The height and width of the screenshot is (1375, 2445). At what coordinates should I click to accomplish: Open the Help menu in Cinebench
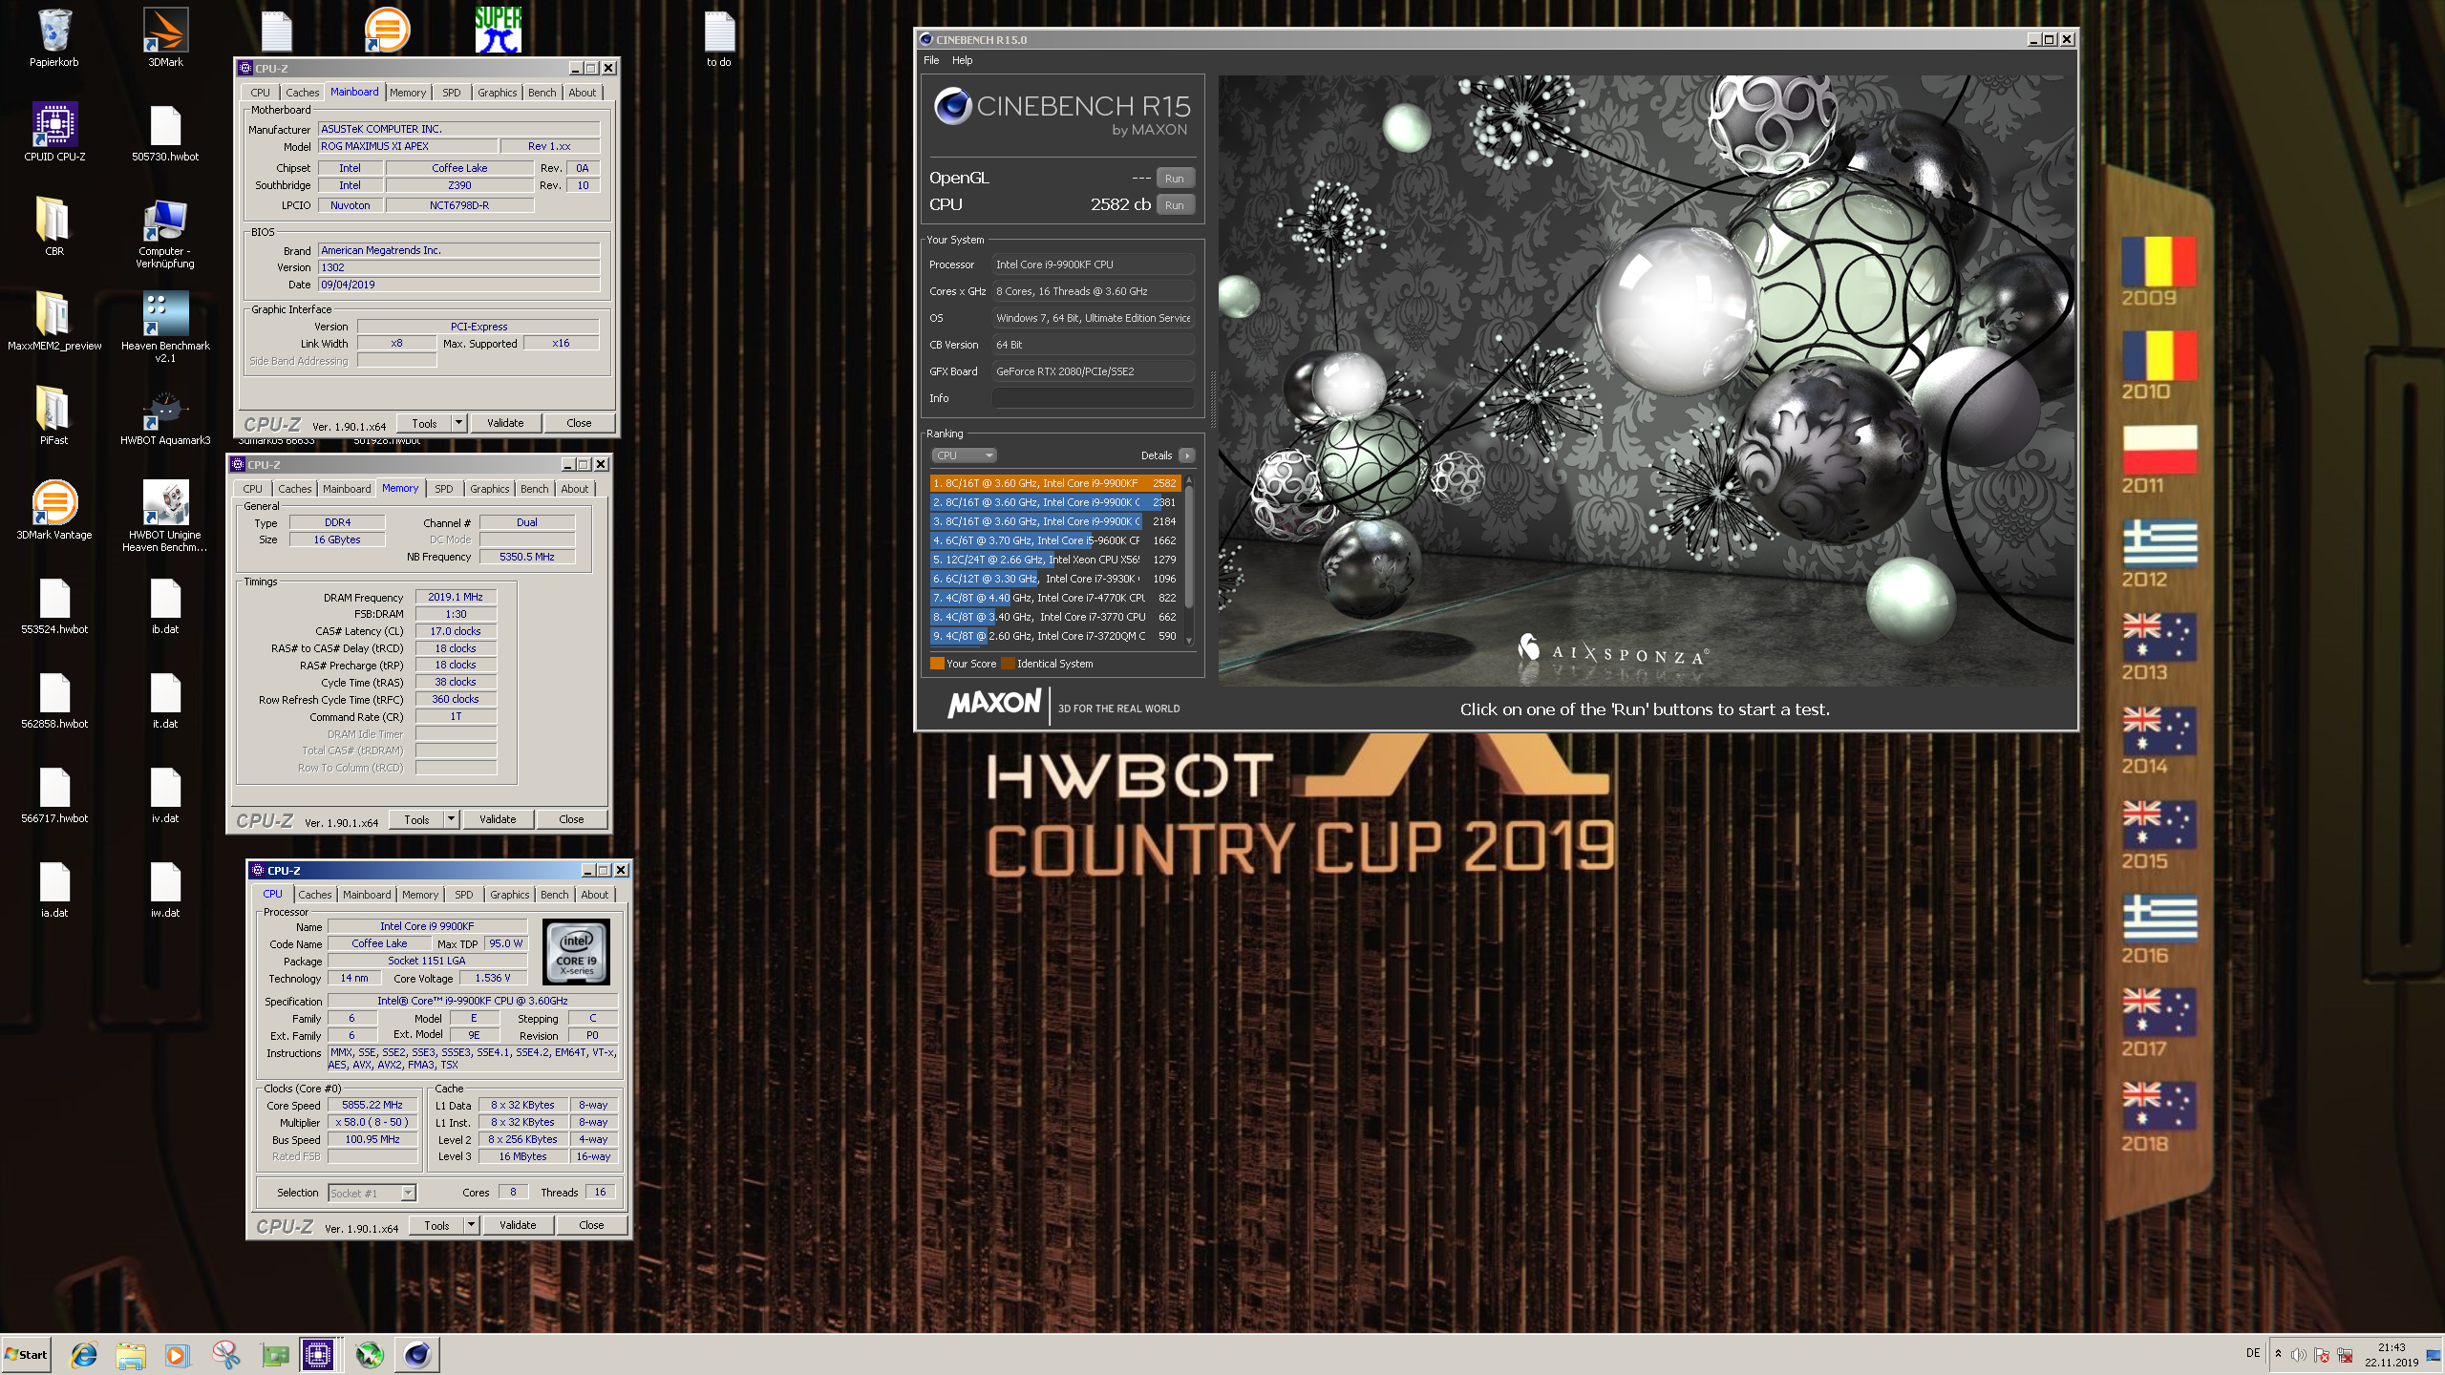962,60
